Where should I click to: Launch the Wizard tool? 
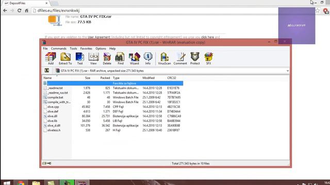tap(134, 59)
